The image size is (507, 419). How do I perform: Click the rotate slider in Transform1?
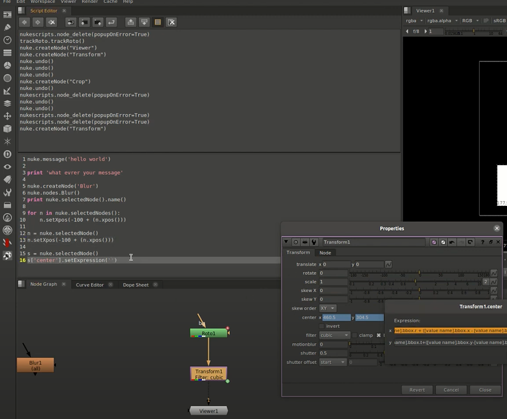click(419, 273)
